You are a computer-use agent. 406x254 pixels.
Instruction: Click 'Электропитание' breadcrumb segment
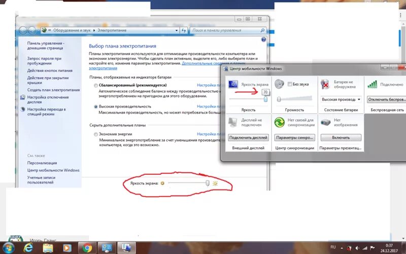(x=112, y=30)
